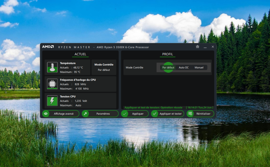Click the thermometer temperature icon
Screen dimensions: 270x167
tap(52, 67)
